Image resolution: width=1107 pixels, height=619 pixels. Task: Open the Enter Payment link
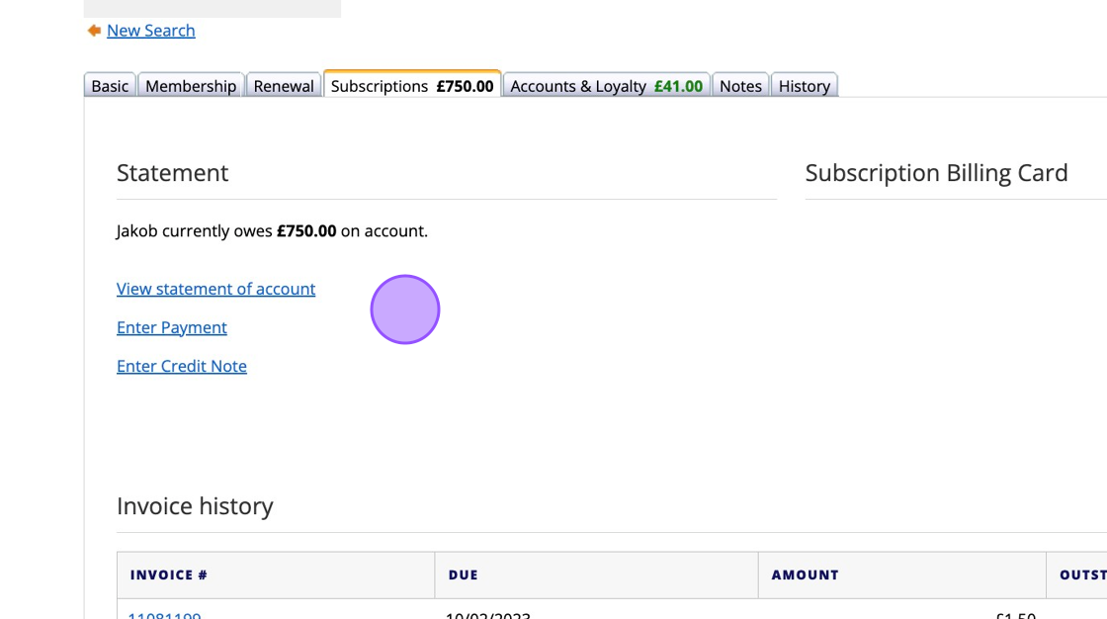pos(172,327)
